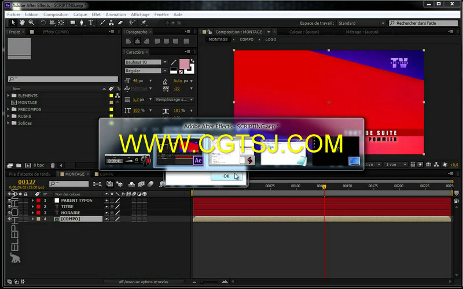Toggle continuous rasterize on TITRE layer
Screen dimensions: 463x289
112,207
